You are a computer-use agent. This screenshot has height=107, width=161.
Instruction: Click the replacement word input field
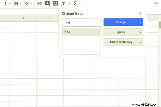tap(81, 22)
